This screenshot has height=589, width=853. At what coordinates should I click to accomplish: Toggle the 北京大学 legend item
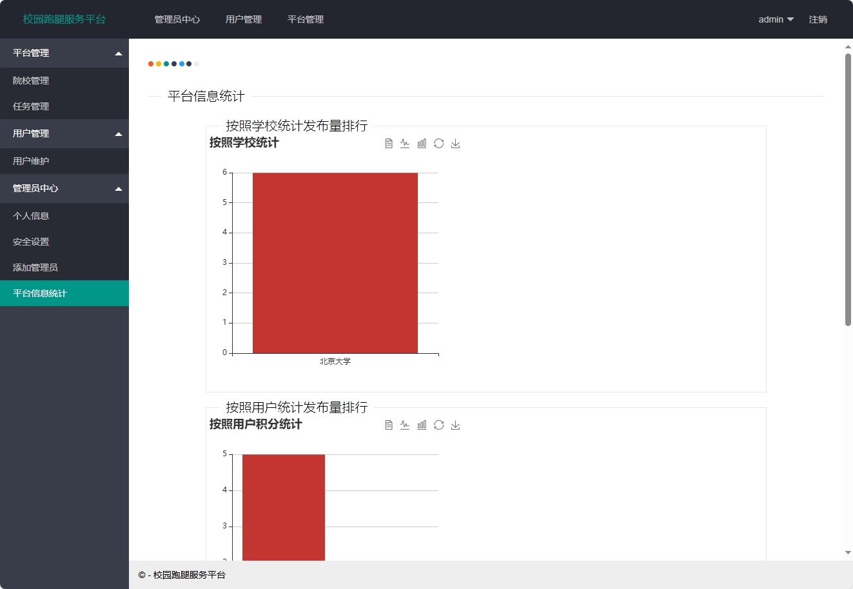(334, 361)
